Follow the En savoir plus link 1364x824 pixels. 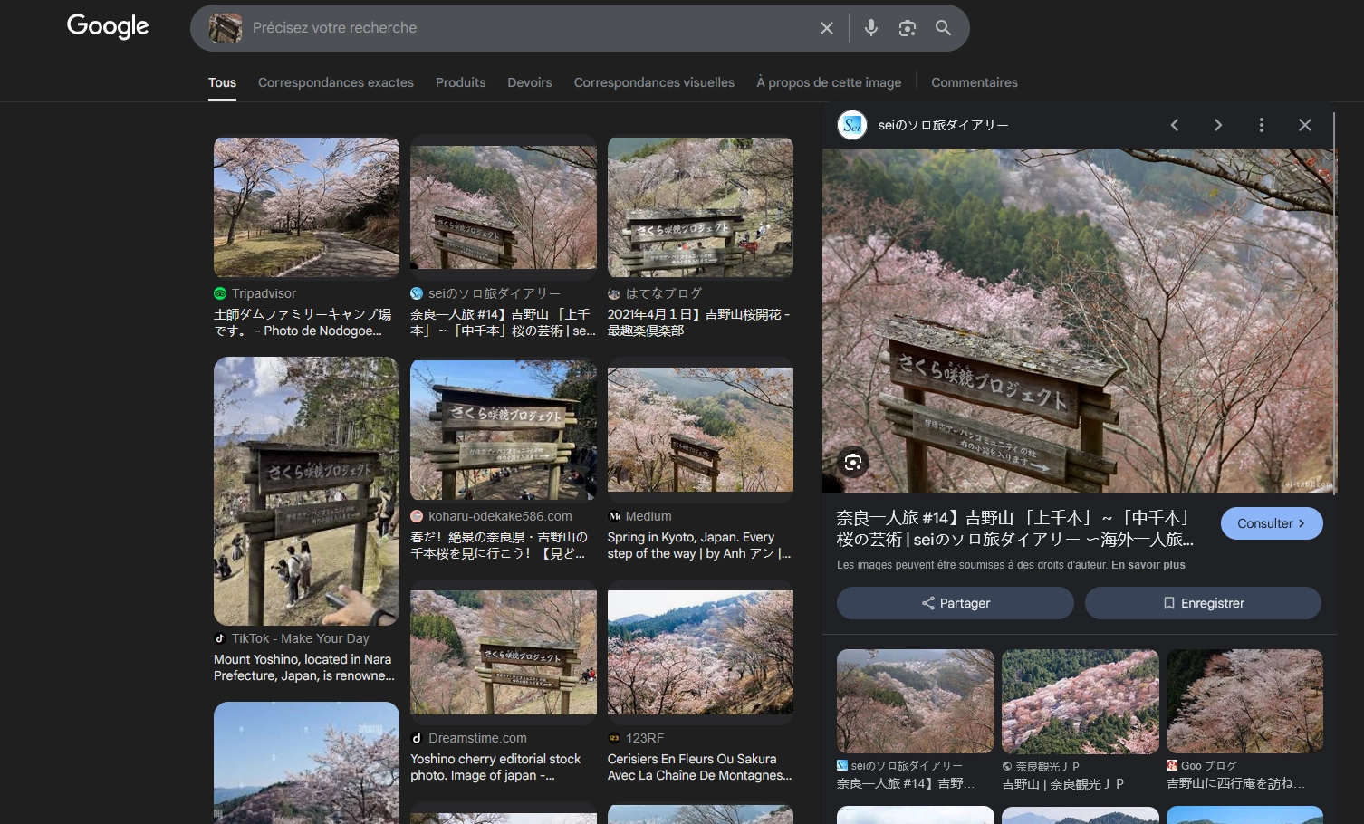pos(1148,565)
